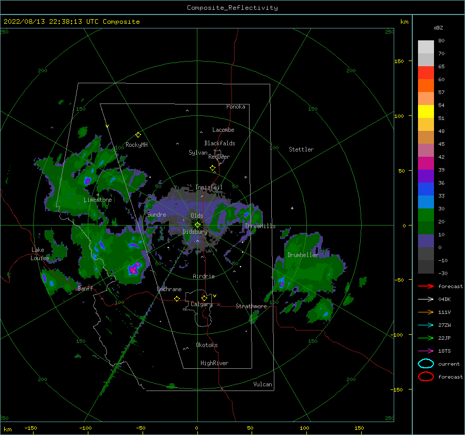Click the Cochrane label
This screenshot has width=465, height=435.
pos(169,289)
